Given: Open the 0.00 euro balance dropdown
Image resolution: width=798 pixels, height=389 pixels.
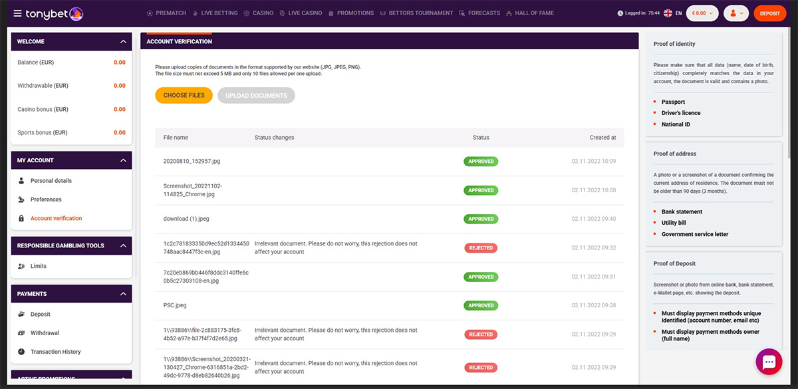Looking at the screenshot, I should pyautogui.click(x=702, y=13).
